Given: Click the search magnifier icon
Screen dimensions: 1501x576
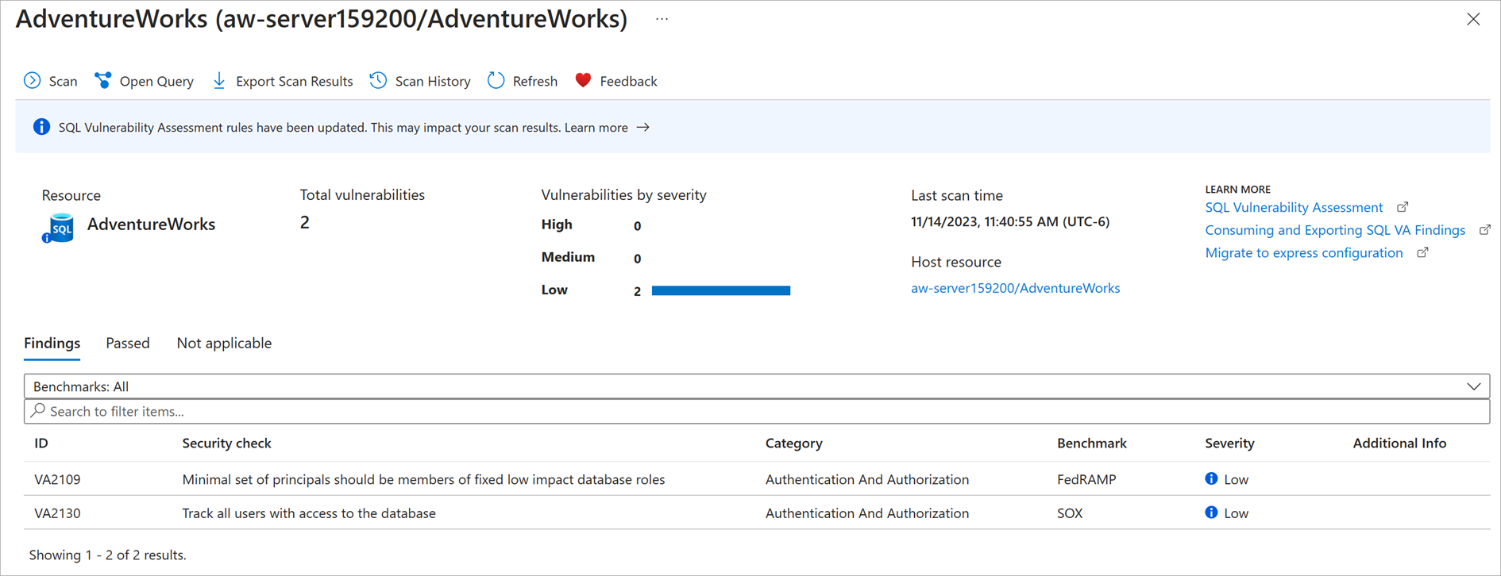Looking at the screenshot, I should pyautogui.click(x=37, y=411).
